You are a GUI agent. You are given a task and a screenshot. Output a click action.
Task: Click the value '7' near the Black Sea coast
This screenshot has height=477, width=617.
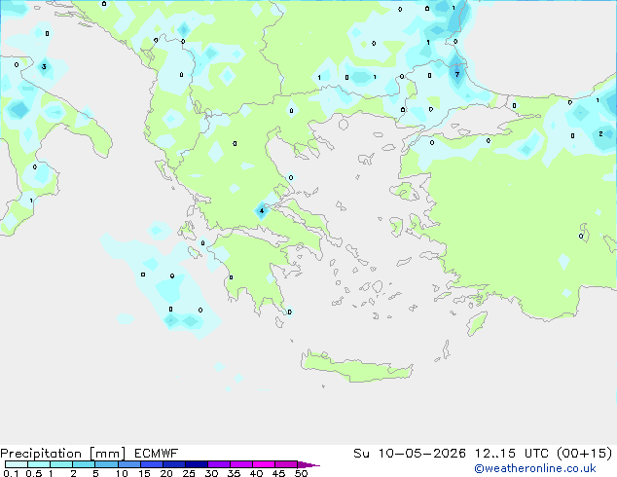(x=456, y=74)
